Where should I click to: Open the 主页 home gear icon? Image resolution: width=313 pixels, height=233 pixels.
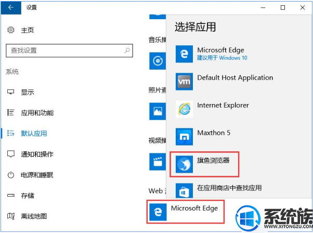(x=11, y=30)
